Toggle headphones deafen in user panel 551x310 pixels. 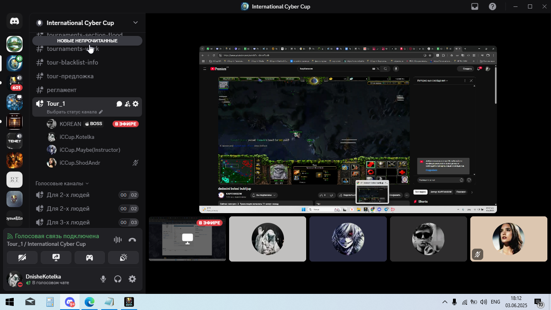tap(118, 279)
